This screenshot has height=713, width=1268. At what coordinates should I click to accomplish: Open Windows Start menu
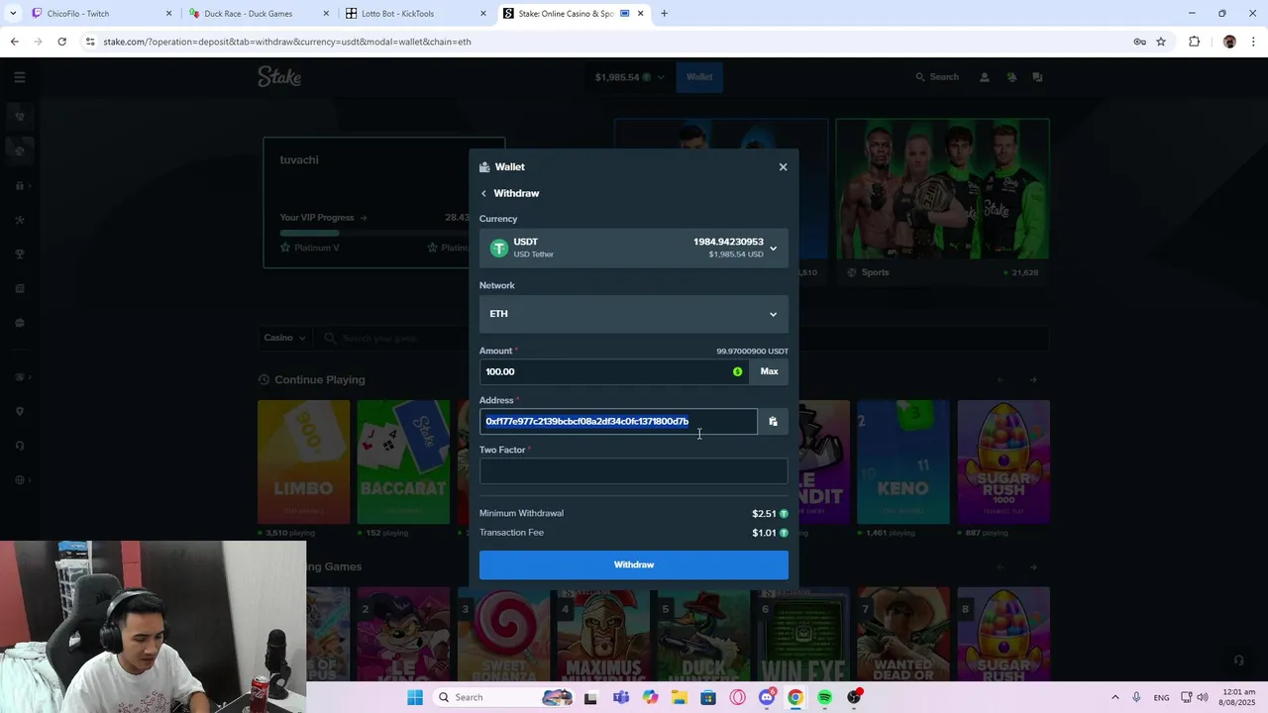point(414,697)
